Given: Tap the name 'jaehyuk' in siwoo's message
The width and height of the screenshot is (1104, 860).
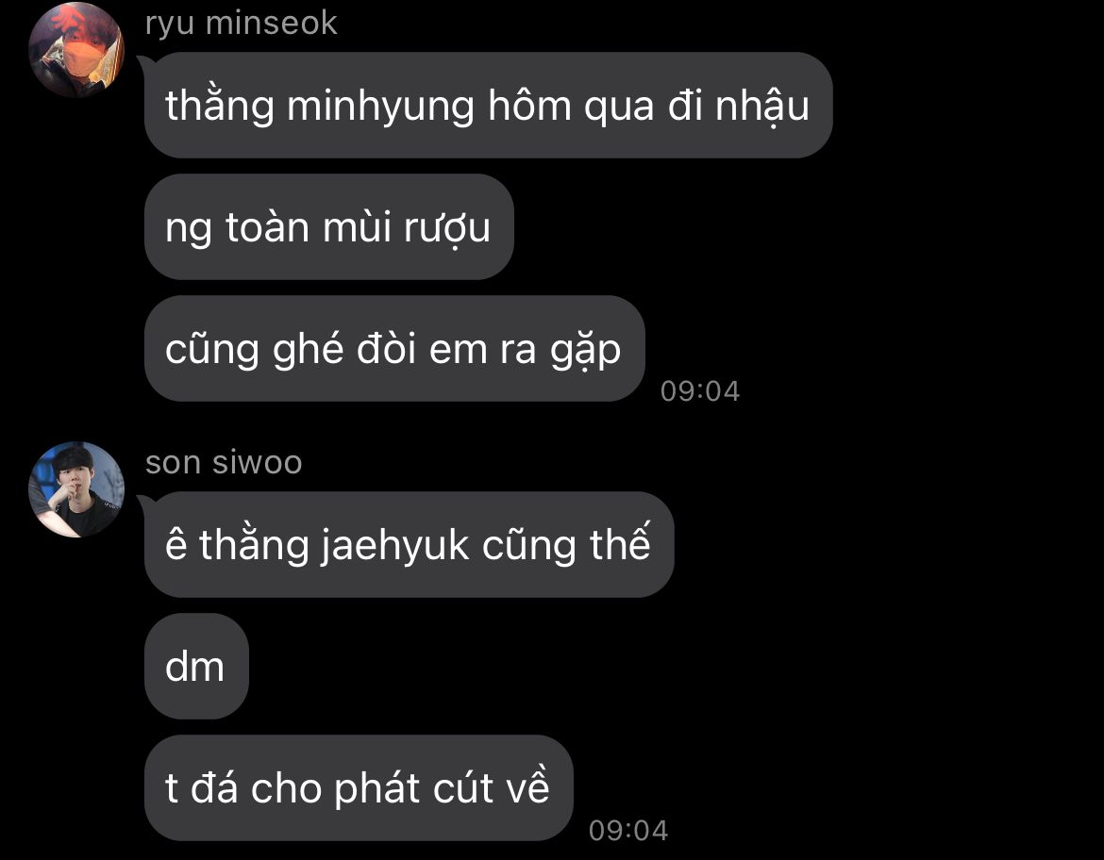Looking at the screenshot, I should pyautogui.click(x=395, y=546).
